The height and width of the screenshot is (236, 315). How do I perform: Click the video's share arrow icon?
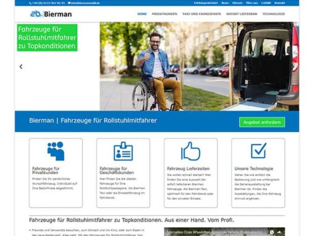[279, 232]
